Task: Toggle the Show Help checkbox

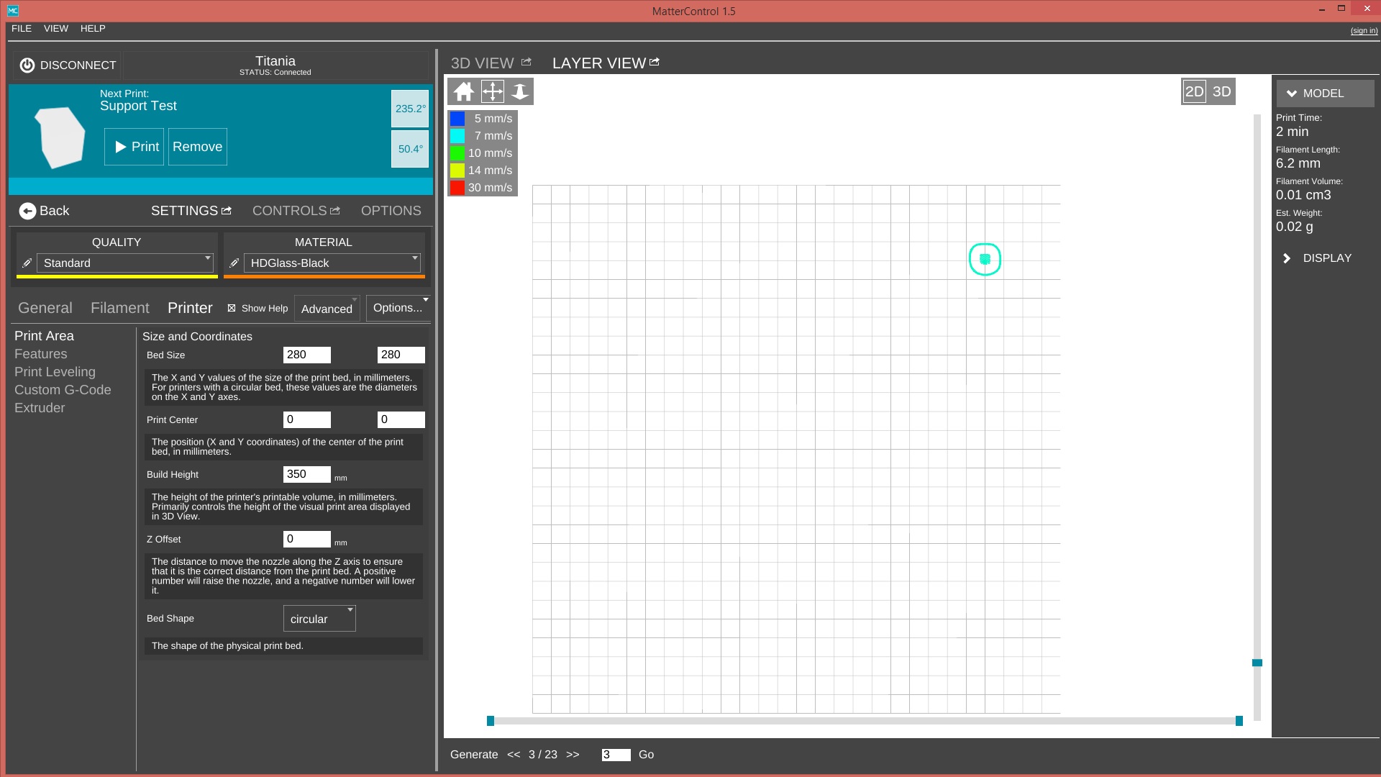Action: [x=232, y=308]
